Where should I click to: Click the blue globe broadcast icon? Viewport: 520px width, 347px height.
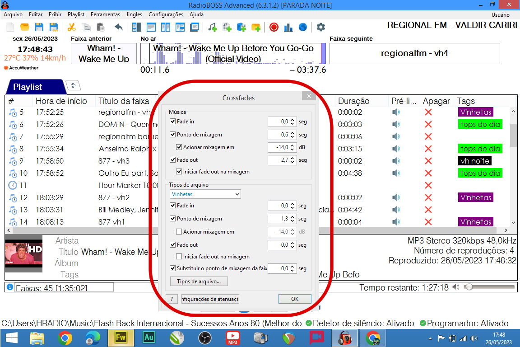(x=303, y=27)
